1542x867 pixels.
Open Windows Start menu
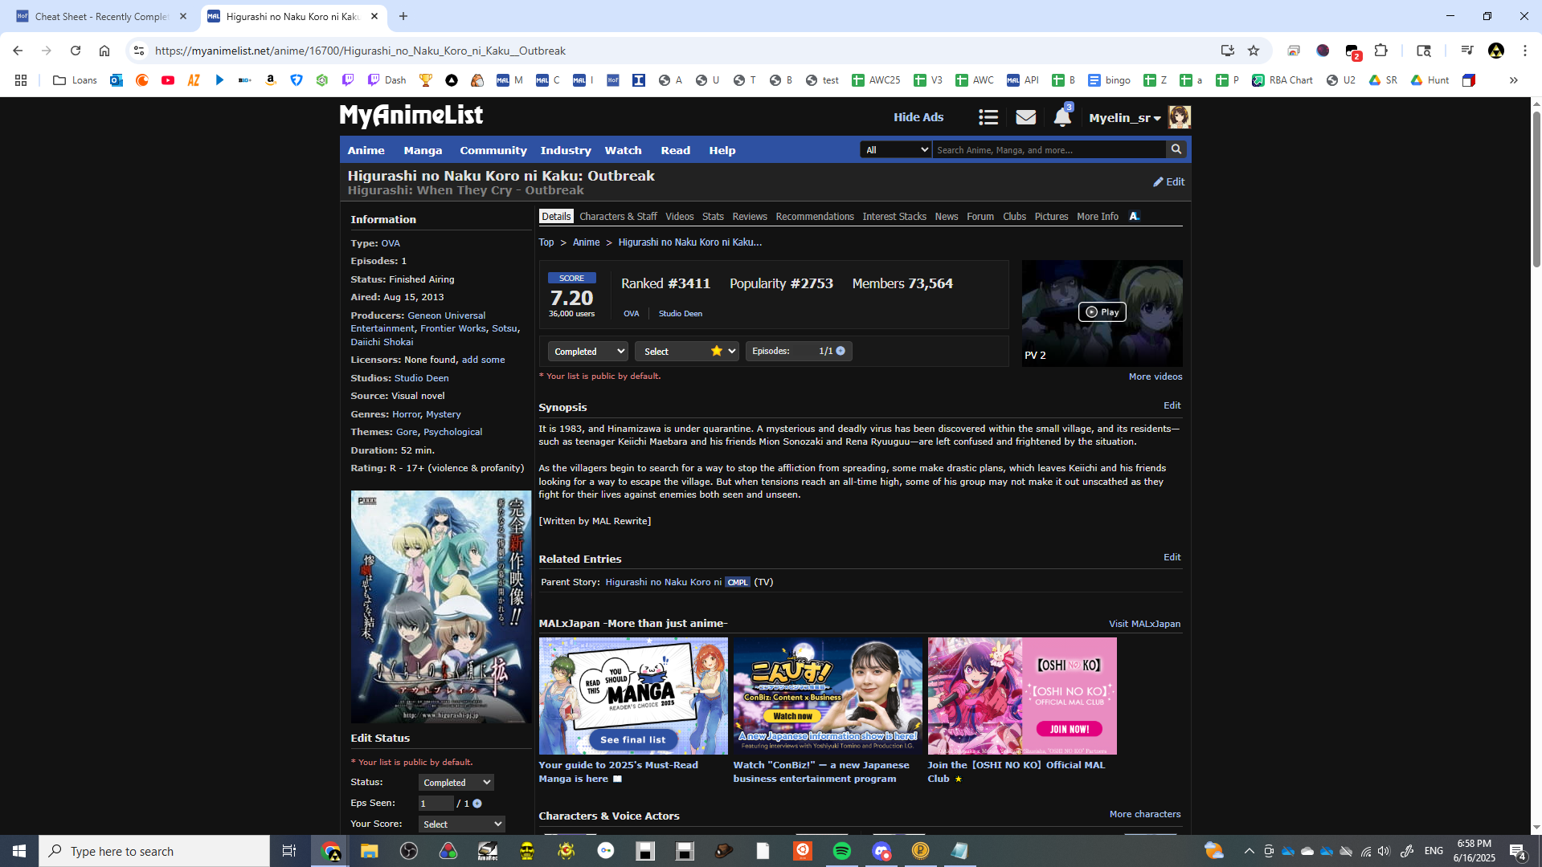[x=19, y=851]
